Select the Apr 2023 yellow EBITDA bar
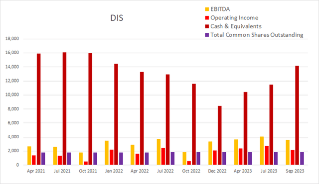Image resolution: width=319 pixels, height=184 pixels. click(236, 152)
